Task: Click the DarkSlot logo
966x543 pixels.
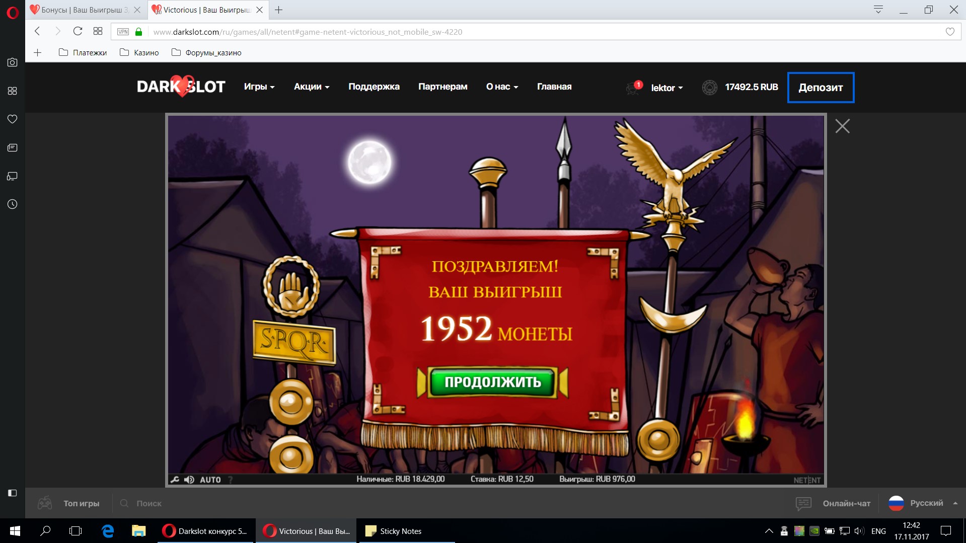Action: [x=181, y=87]
